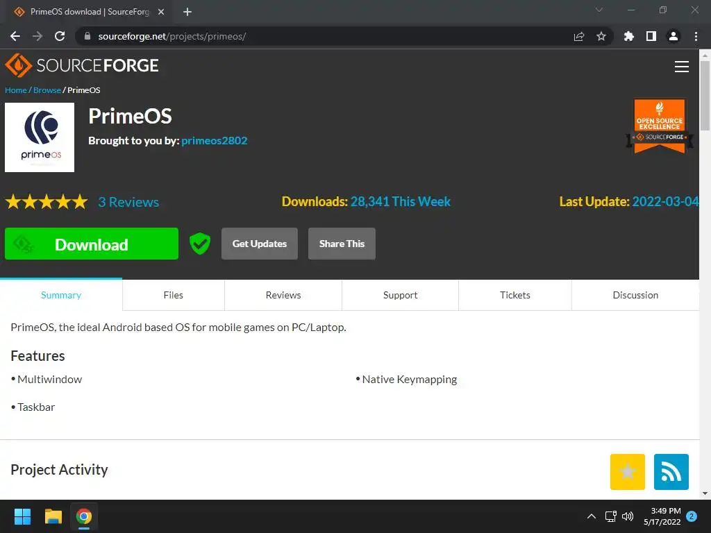Open the Support tab
Screen dimensions: 711x533
pyautogui.click(x=401, y=295)
